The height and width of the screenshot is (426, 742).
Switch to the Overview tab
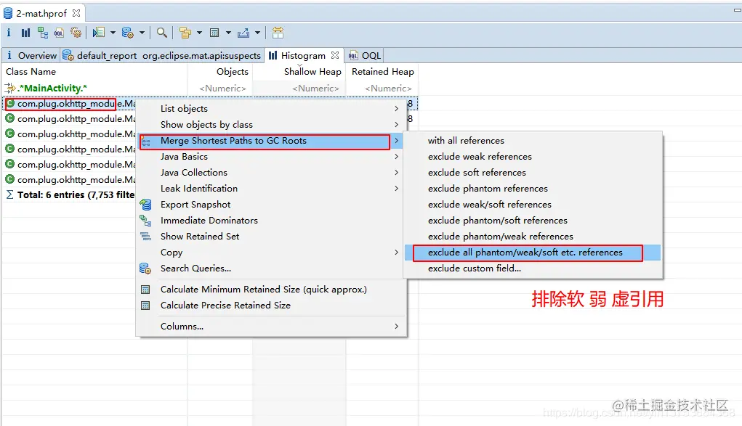coord(31,55)
